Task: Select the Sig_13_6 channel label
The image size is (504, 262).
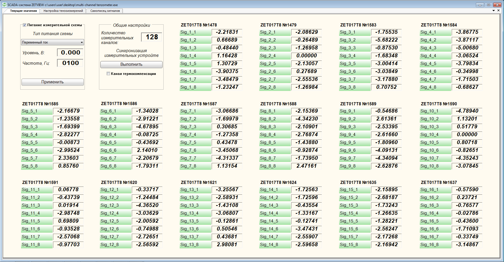Action: click(x=196, y=229)
